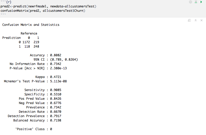Click the closing backticks of the chunk
The image size is (206, 135).
3,15
